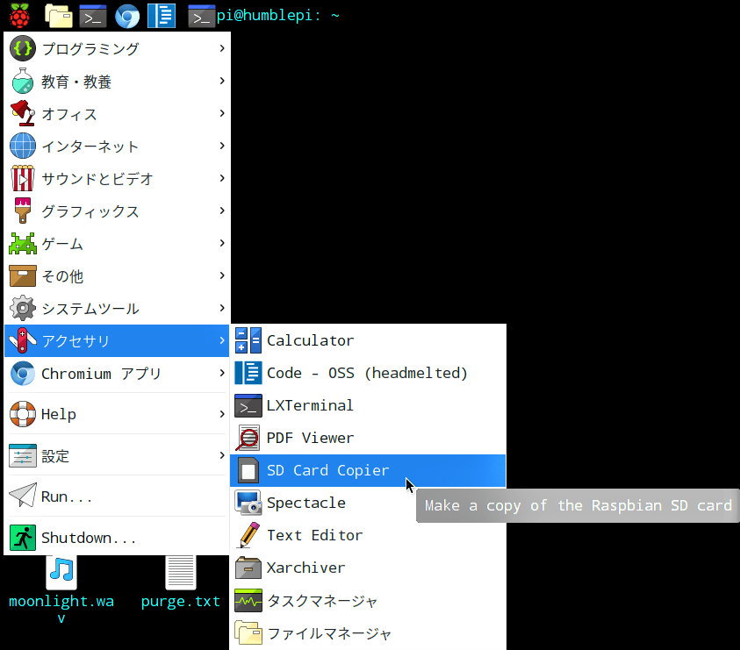740x650 pixels.
Task: Select Shutdown... menu entry
Action: (117, 538)
